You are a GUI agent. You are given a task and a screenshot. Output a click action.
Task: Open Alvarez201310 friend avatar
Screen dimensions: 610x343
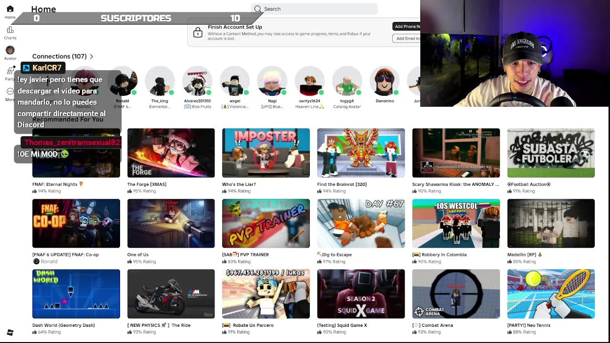(197, 81)
